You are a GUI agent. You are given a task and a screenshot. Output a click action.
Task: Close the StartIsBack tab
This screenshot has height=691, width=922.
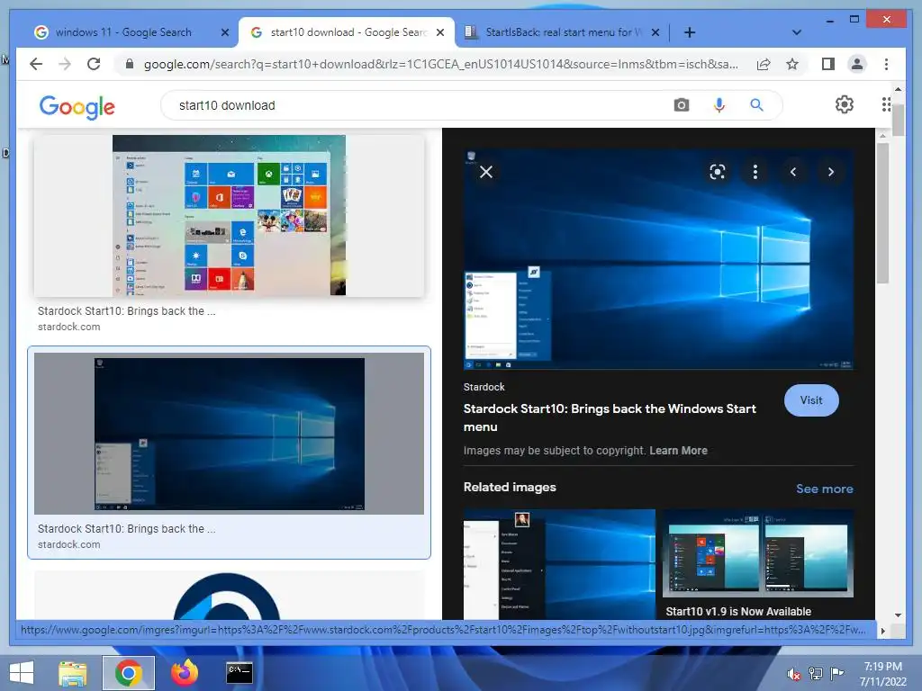[655, 32]
